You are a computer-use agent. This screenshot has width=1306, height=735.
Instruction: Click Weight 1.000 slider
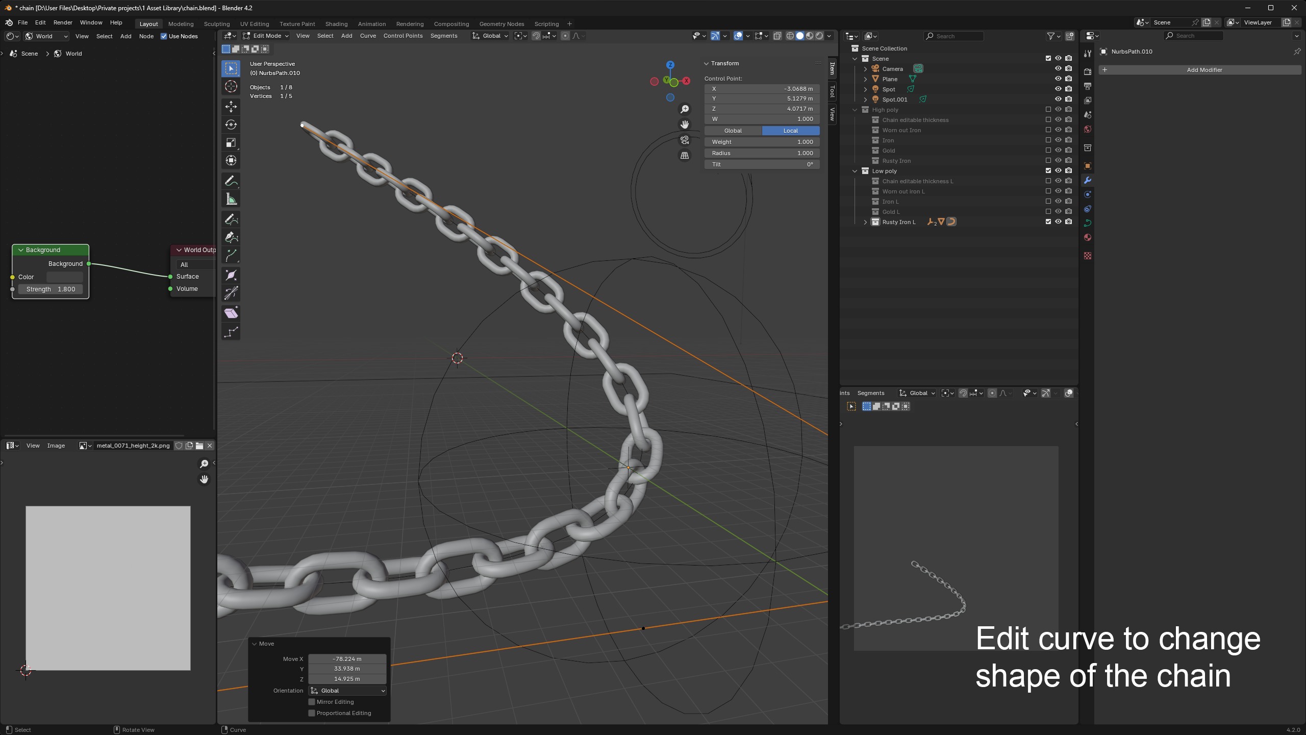(x=762, y=142)
